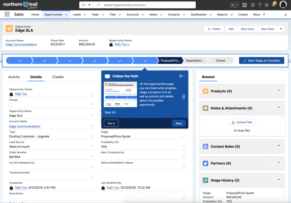The width and height of the screenshot is (291, 203).
Task: Click the global actions plus icon
Action: pyautogui.click(x=244, y=5)
